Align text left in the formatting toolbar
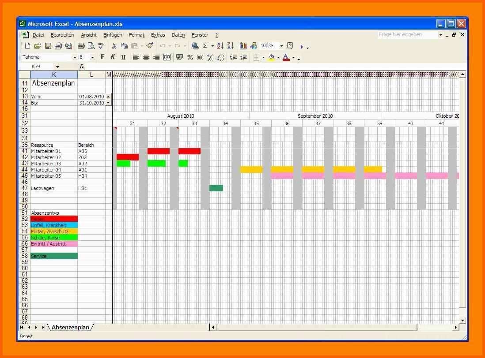This screenshot has width=485, height=358. (x=136, y=57)
